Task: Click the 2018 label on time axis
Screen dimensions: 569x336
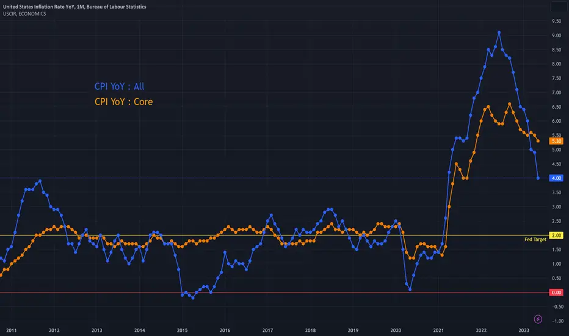Action: (310, 330)
